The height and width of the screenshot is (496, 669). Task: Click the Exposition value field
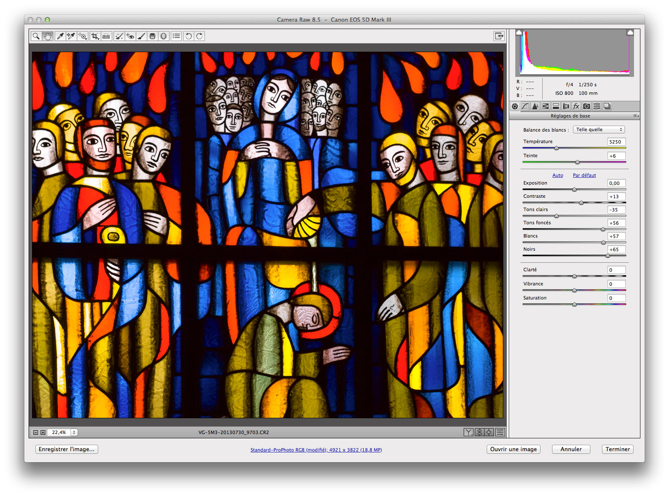[616, 183]
